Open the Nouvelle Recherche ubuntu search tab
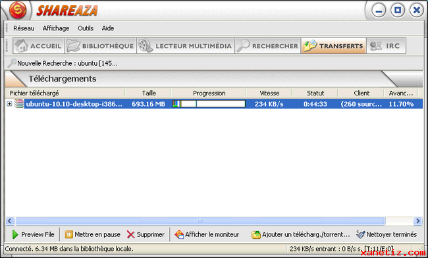 [63, 63]
